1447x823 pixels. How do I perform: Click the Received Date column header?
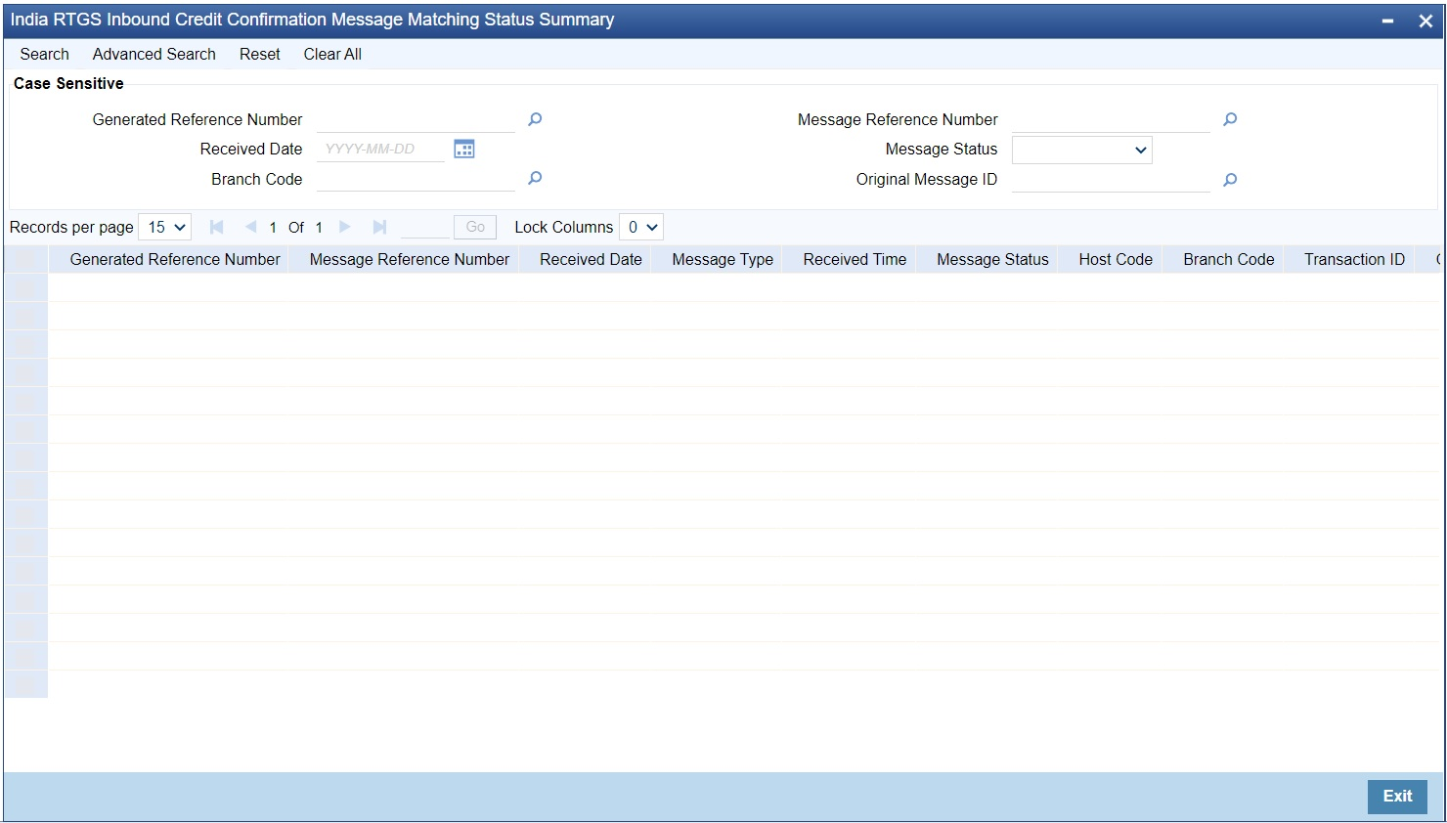click(591, 259)
